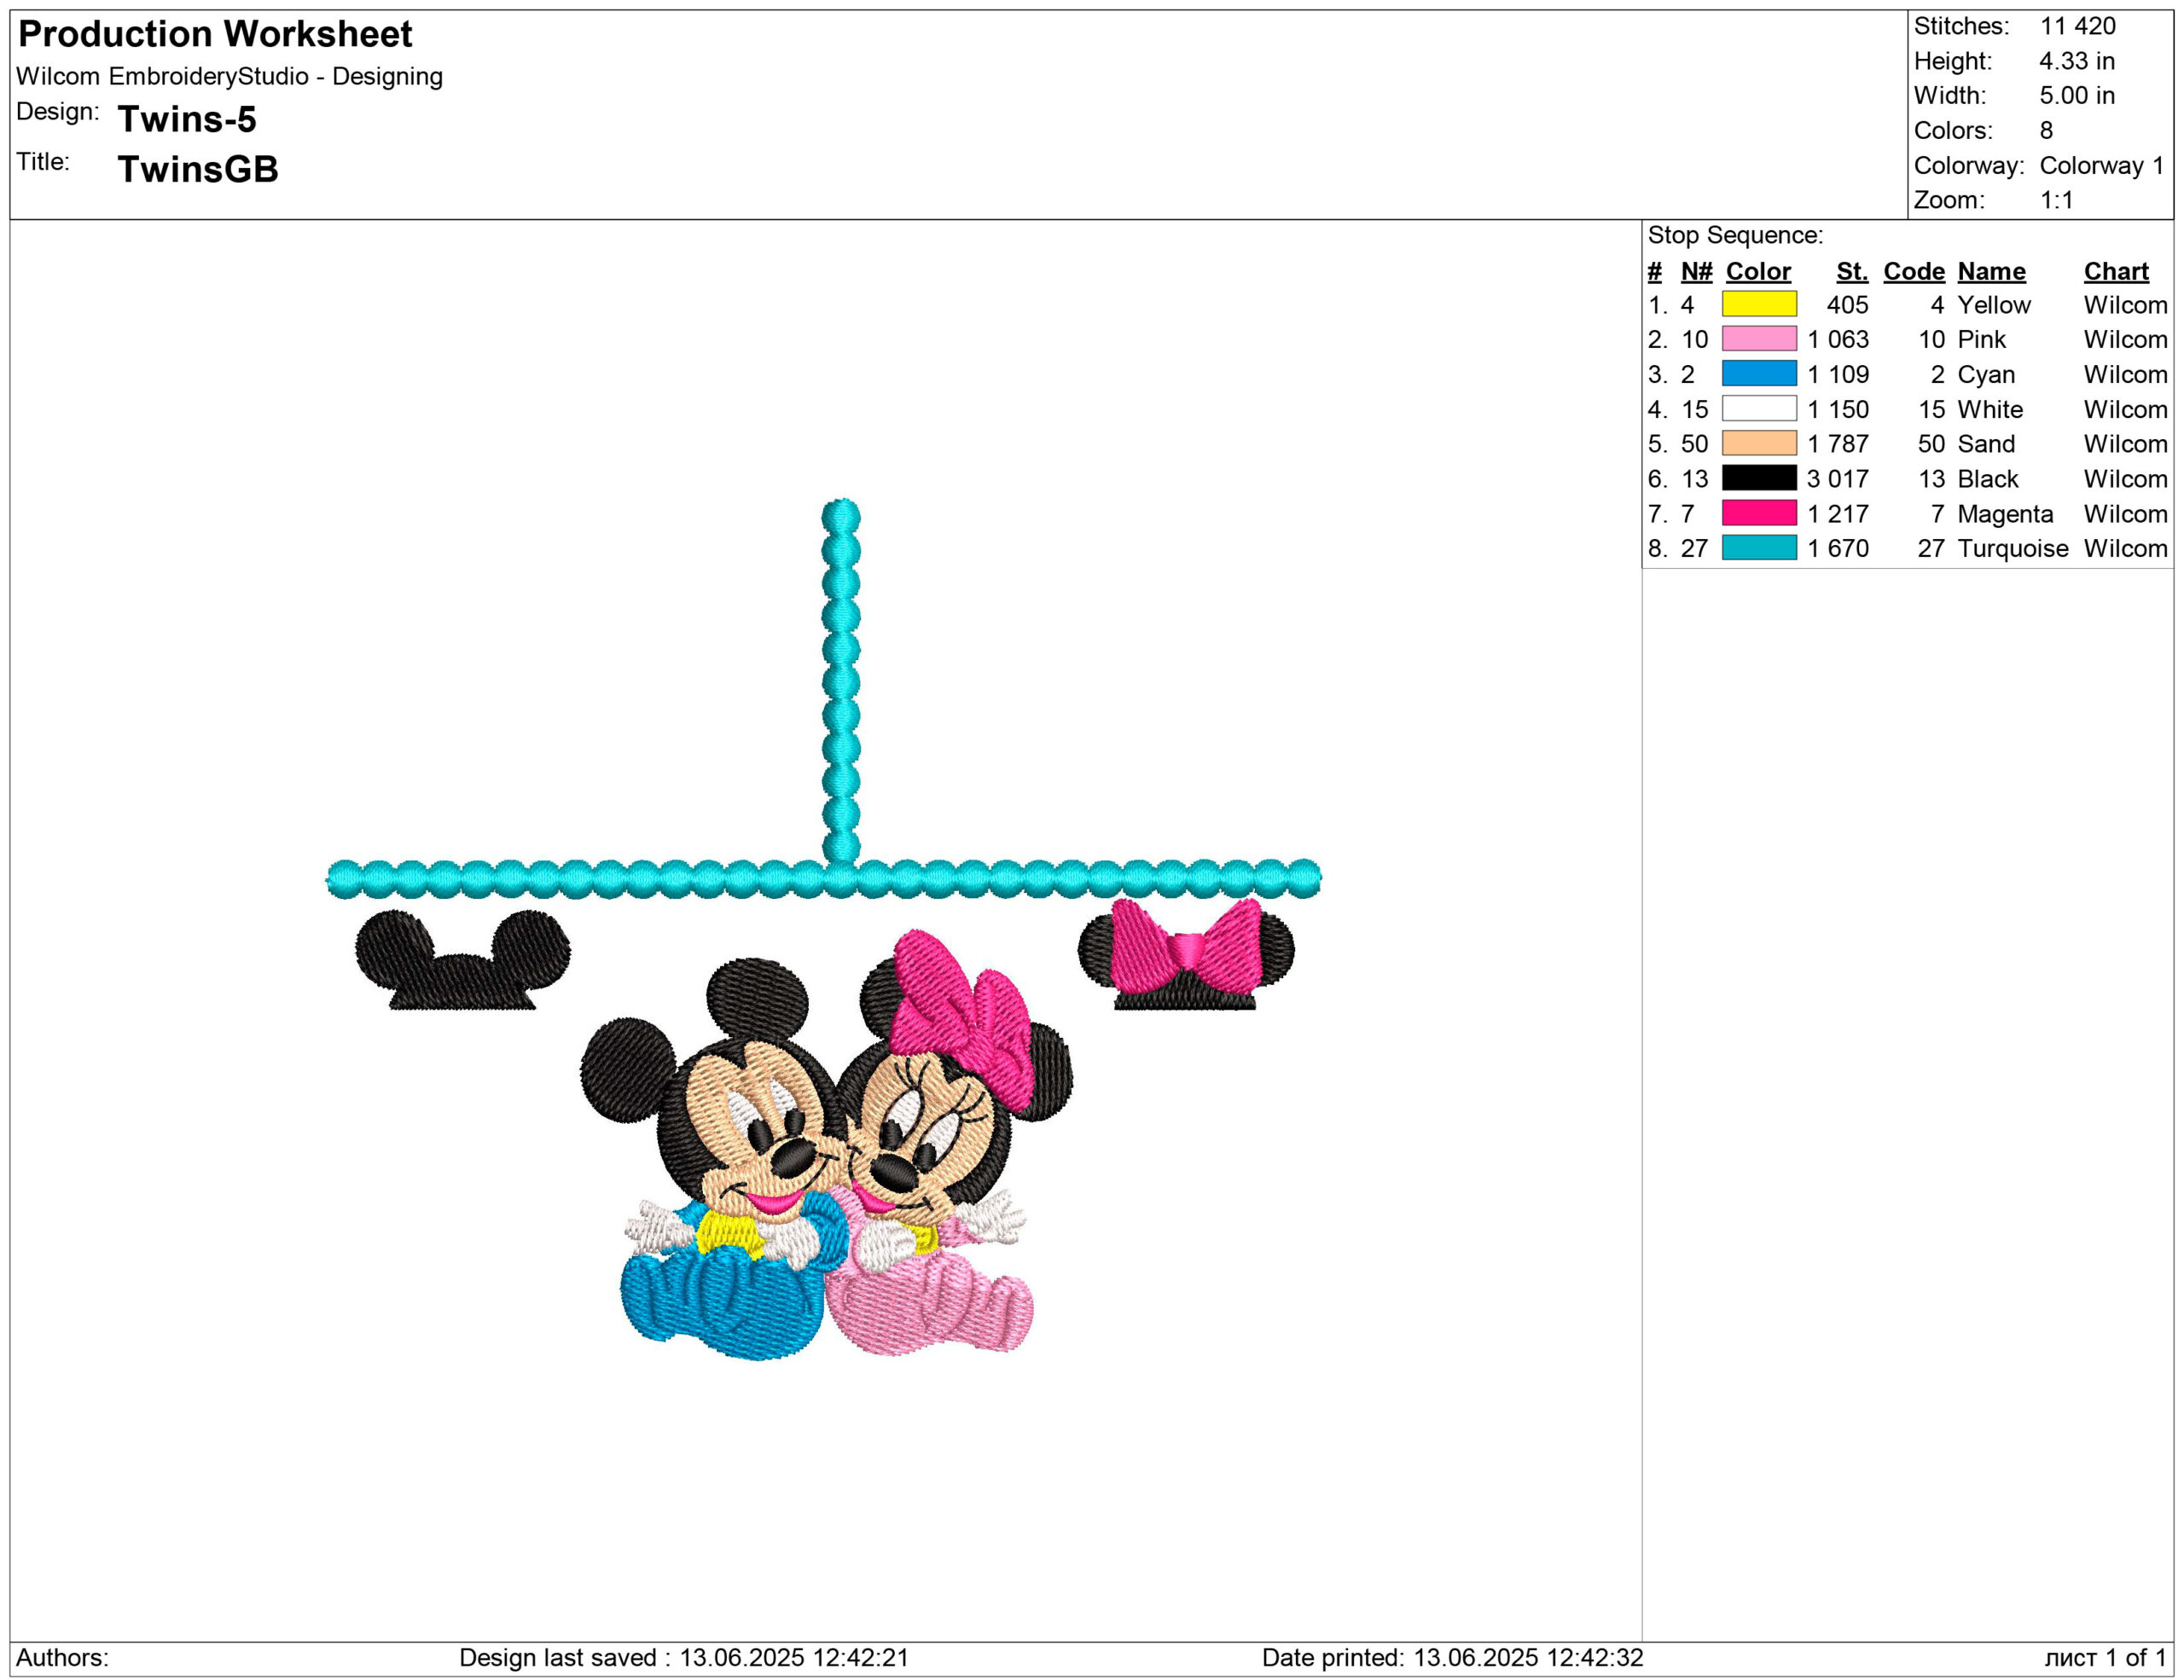Pick the Magenta color swatch
2184x1680 pixels.
pyautogui.click(x=1758, y=513)
